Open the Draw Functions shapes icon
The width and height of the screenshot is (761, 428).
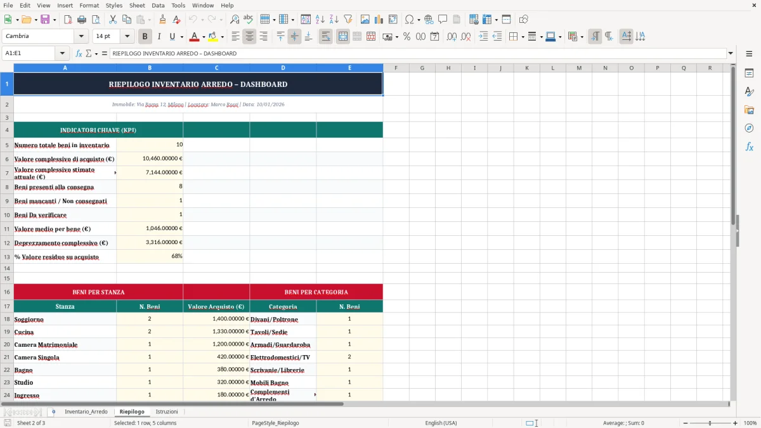pos(523,20)
